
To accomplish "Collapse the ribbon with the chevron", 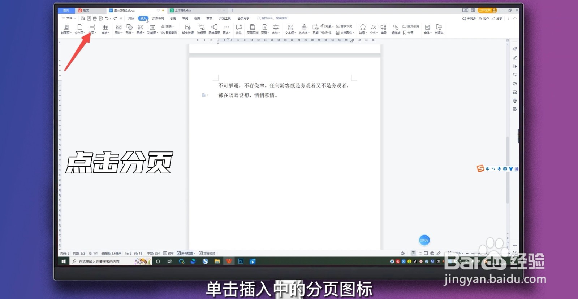I will point(515,18).
